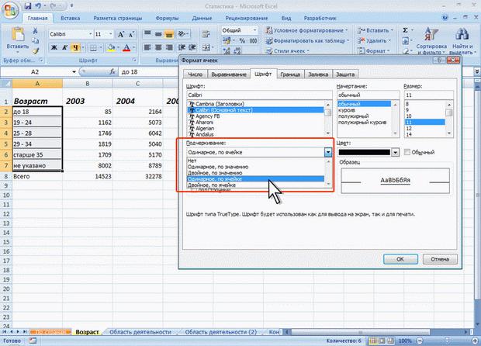Viewport: 481px width, 346px height.
Task: Open Conditional Formatting menu
Action: coord(306,30)
